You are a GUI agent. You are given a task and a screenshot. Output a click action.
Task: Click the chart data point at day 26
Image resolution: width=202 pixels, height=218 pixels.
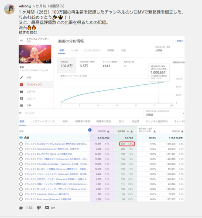[159, 83]
